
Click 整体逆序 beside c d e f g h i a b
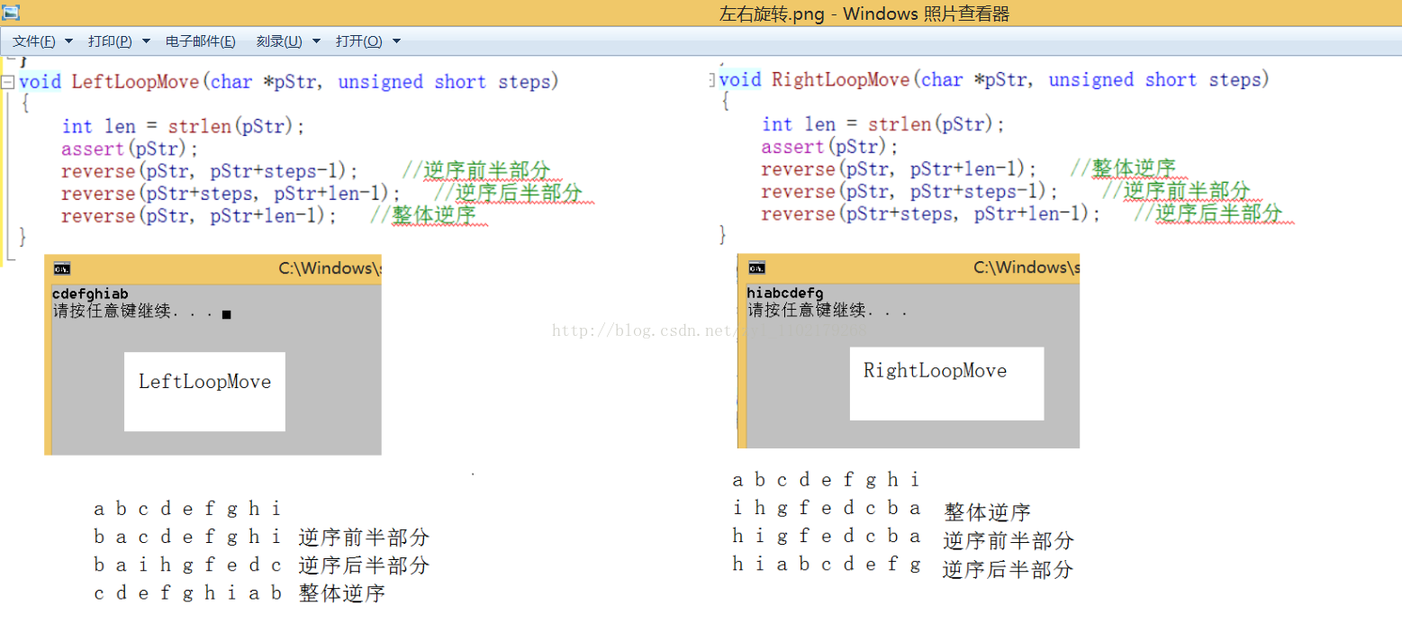click(x=342, y=594)
